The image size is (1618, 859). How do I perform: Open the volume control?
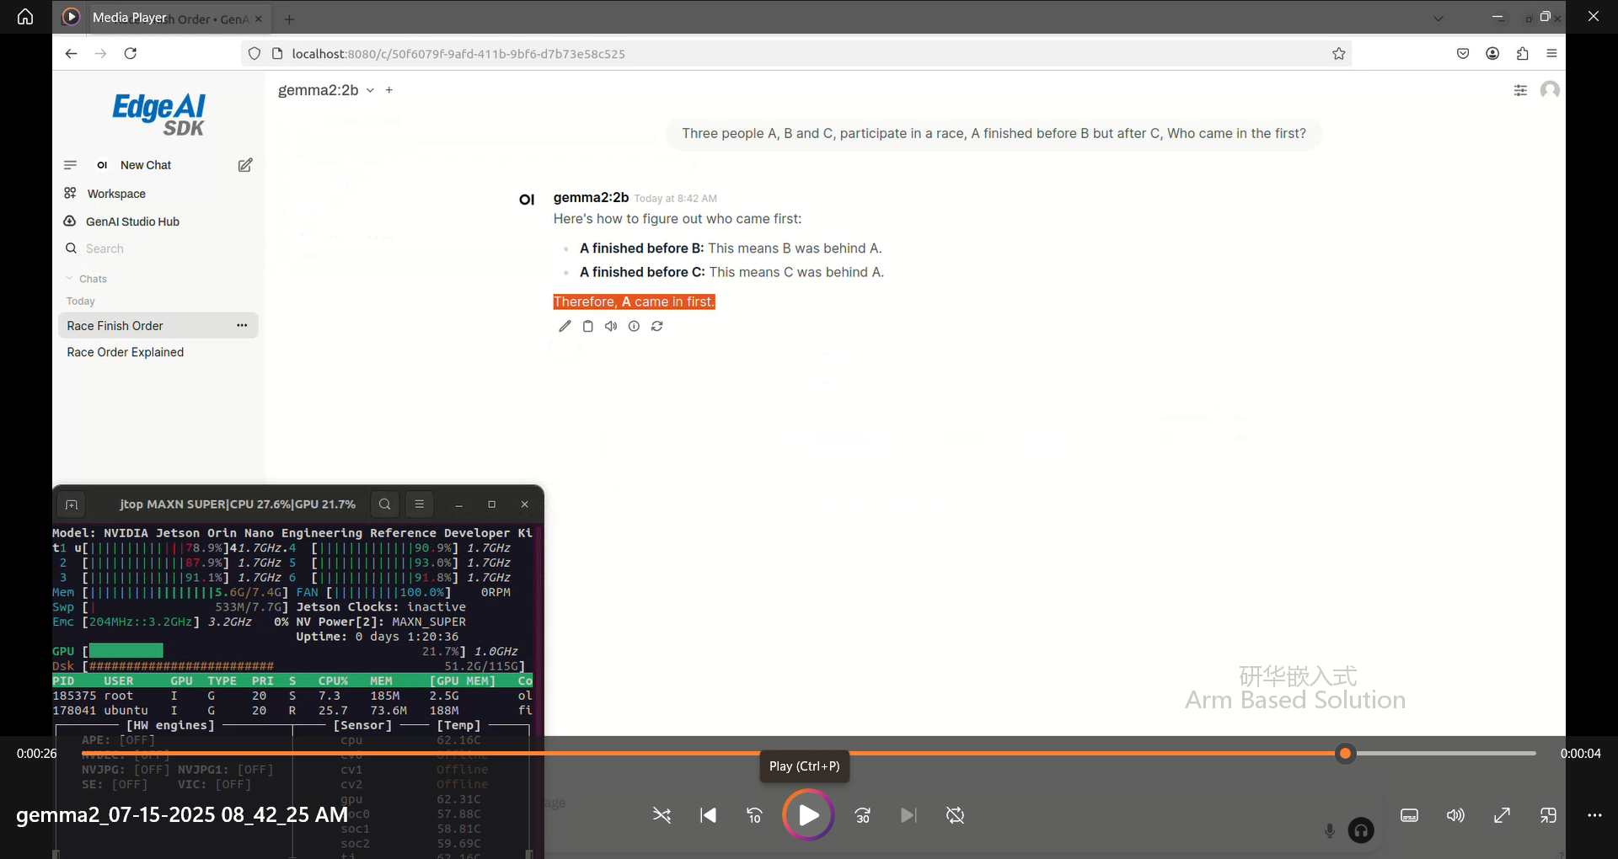pos(1455,815)
